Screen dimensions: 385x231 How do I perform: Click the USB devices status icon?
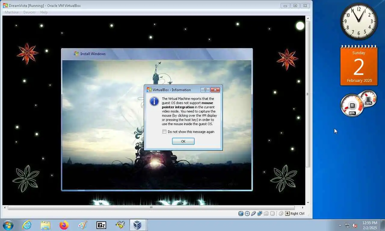pyautogui.click(x=253, y=214)
